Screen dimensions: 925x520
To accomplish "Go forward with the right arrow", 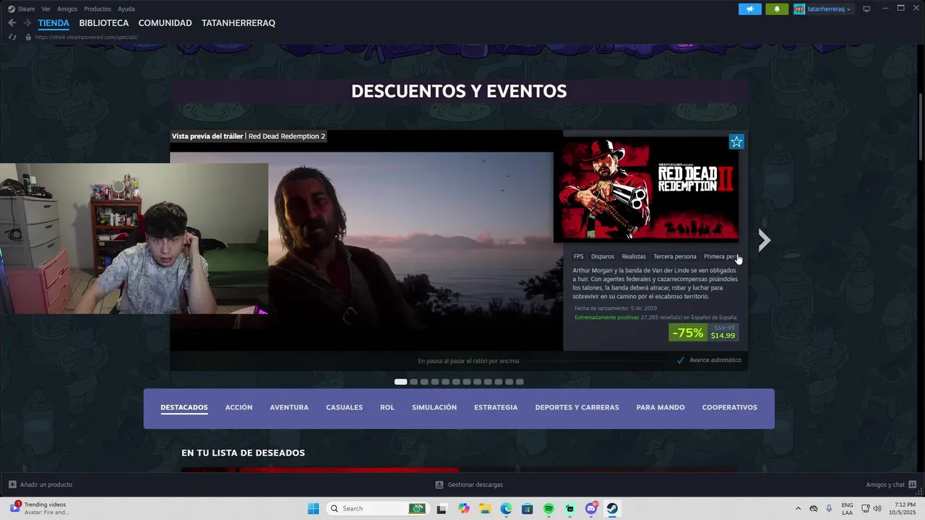I will click(27, 23).
